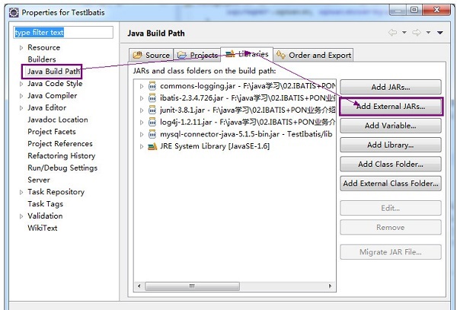Click the type filter text field
This screenshot has height=310, width=457.
(x=63, y=32)
